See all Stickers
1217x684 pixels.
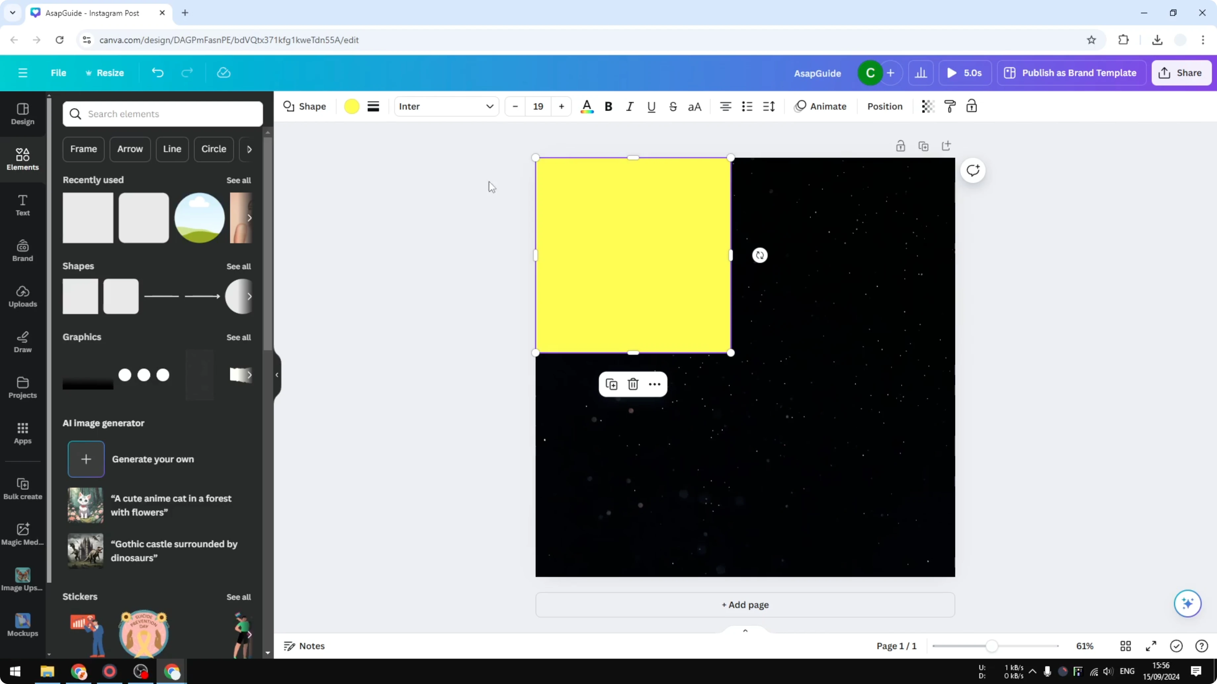[x=238, y=597]
